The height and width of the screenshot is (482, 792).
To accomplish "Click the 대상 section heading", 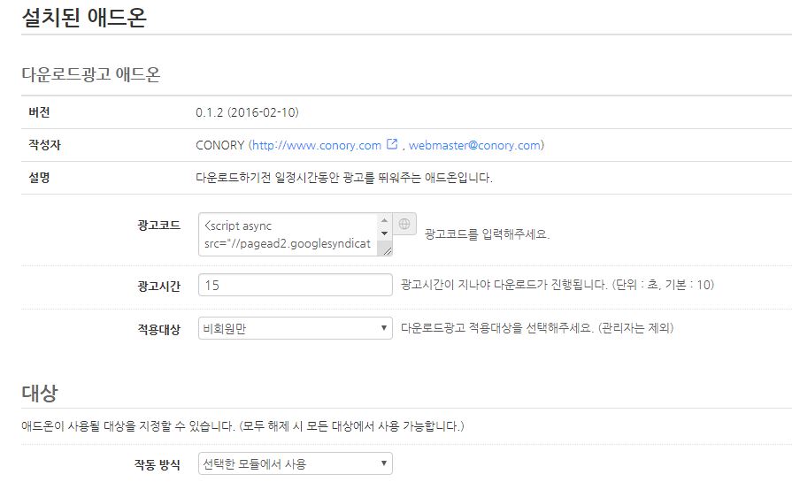I will 40,393.
